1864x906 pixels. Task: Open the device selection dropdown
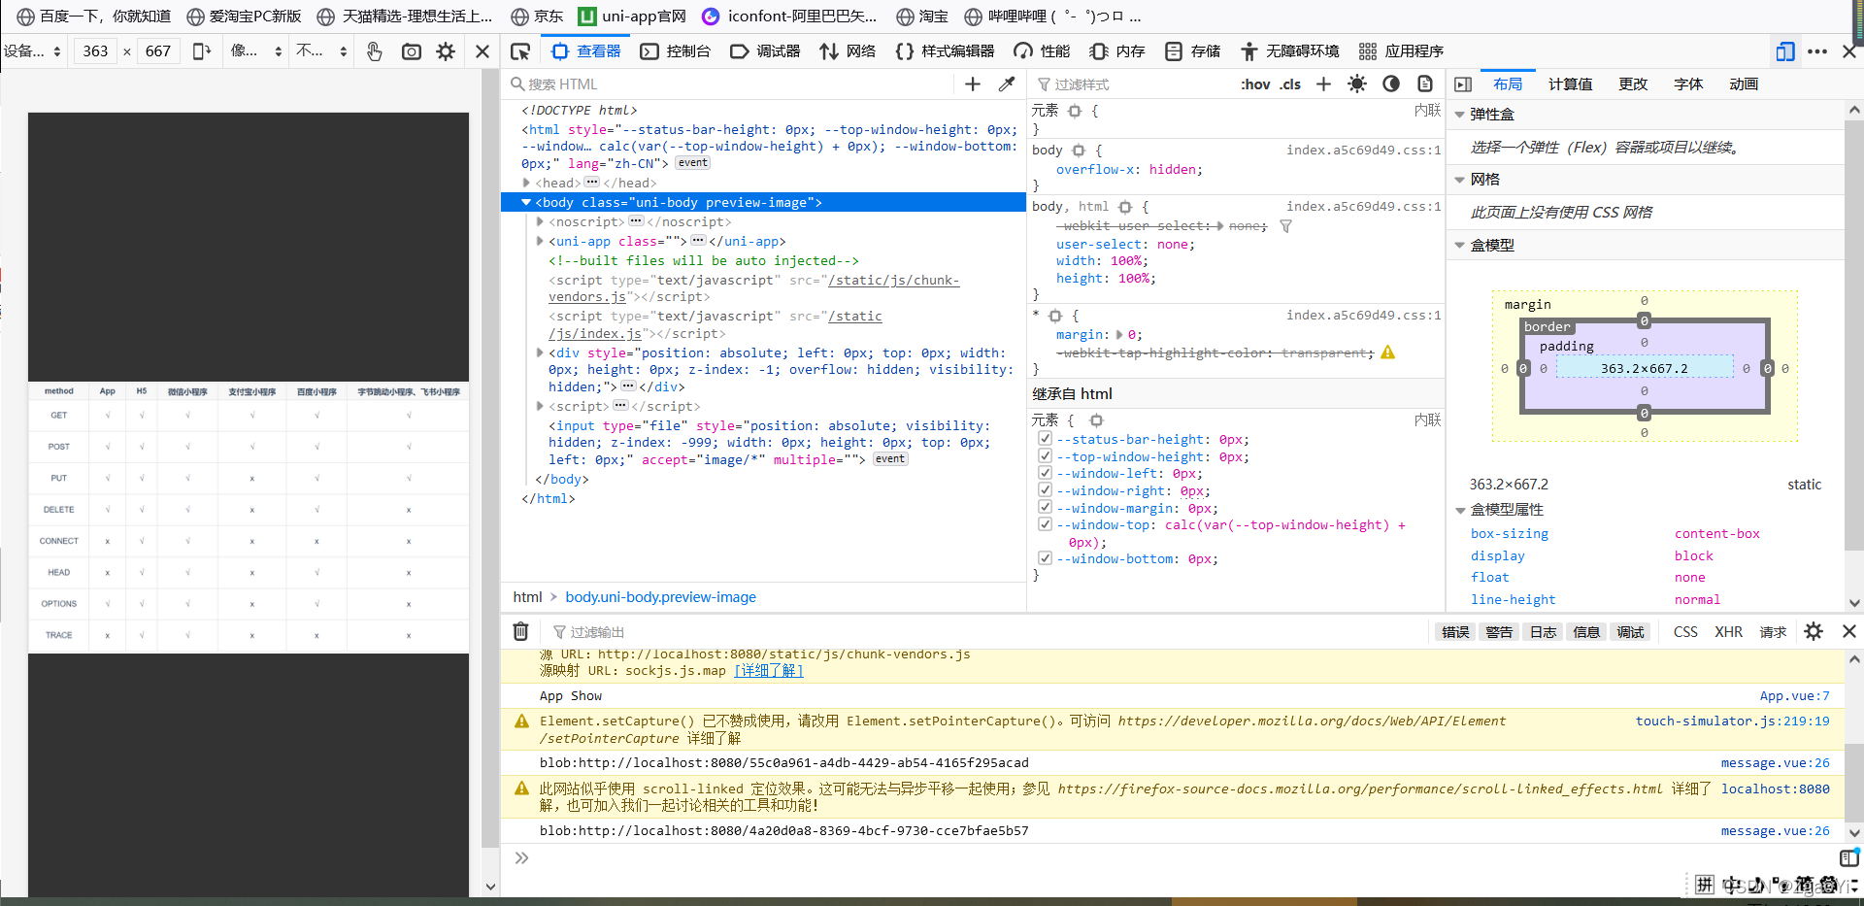33,51
